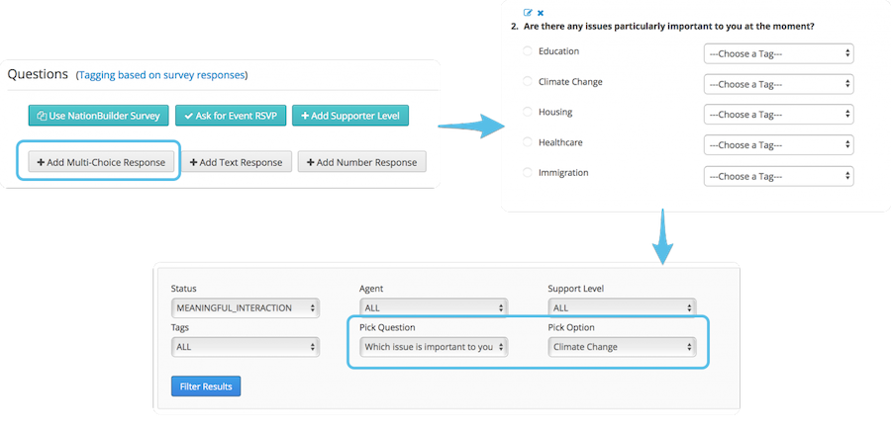Viewport: 891px width, 431px height.
Task: Click Use NationBuilder Survey button
Action: 99,116
